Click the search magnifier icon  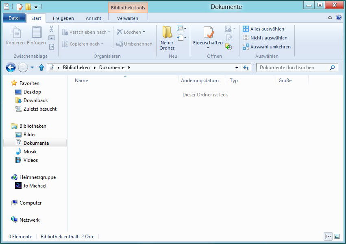tap(332, 68)
